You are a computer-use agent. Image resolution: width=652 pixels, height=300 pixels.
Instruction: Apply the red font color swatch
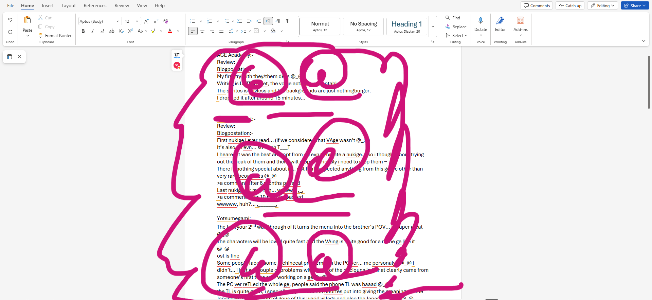coord(170,31)
